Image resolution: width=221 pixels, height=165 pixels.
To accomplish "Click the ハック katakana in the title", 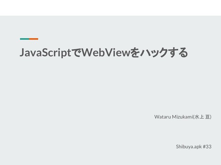I will tap(154, 53).
